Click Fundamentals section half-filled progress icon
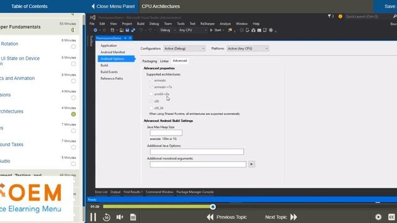 (73, 30)
